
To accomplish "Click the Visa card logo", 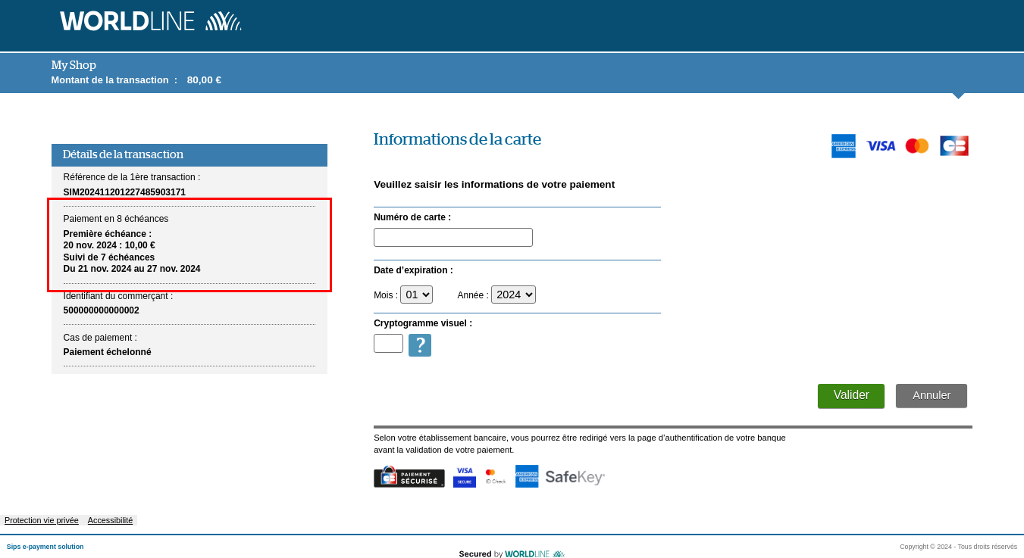I will point(881,146).
